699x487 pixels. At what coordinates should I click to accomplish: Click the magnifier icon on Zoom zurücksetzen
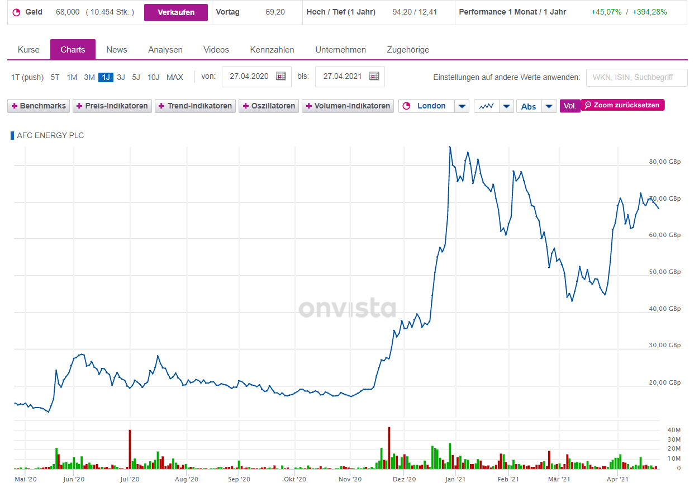588,105
